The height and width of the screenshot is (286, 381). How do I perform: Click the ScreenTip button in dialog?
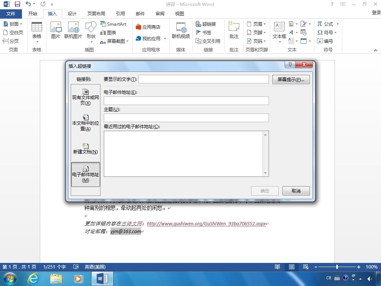click(x=291, y=79)
